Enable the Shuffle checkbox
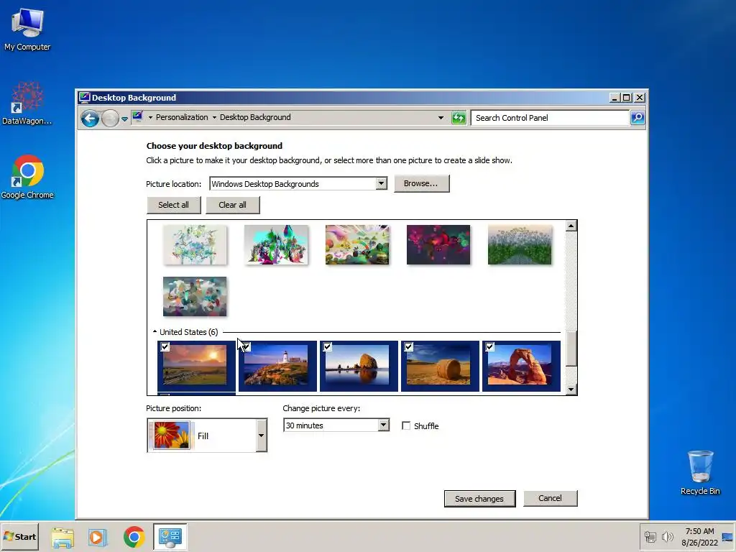Image resolution: width=736 pixels, height=552 pixels. pos(406,425)
